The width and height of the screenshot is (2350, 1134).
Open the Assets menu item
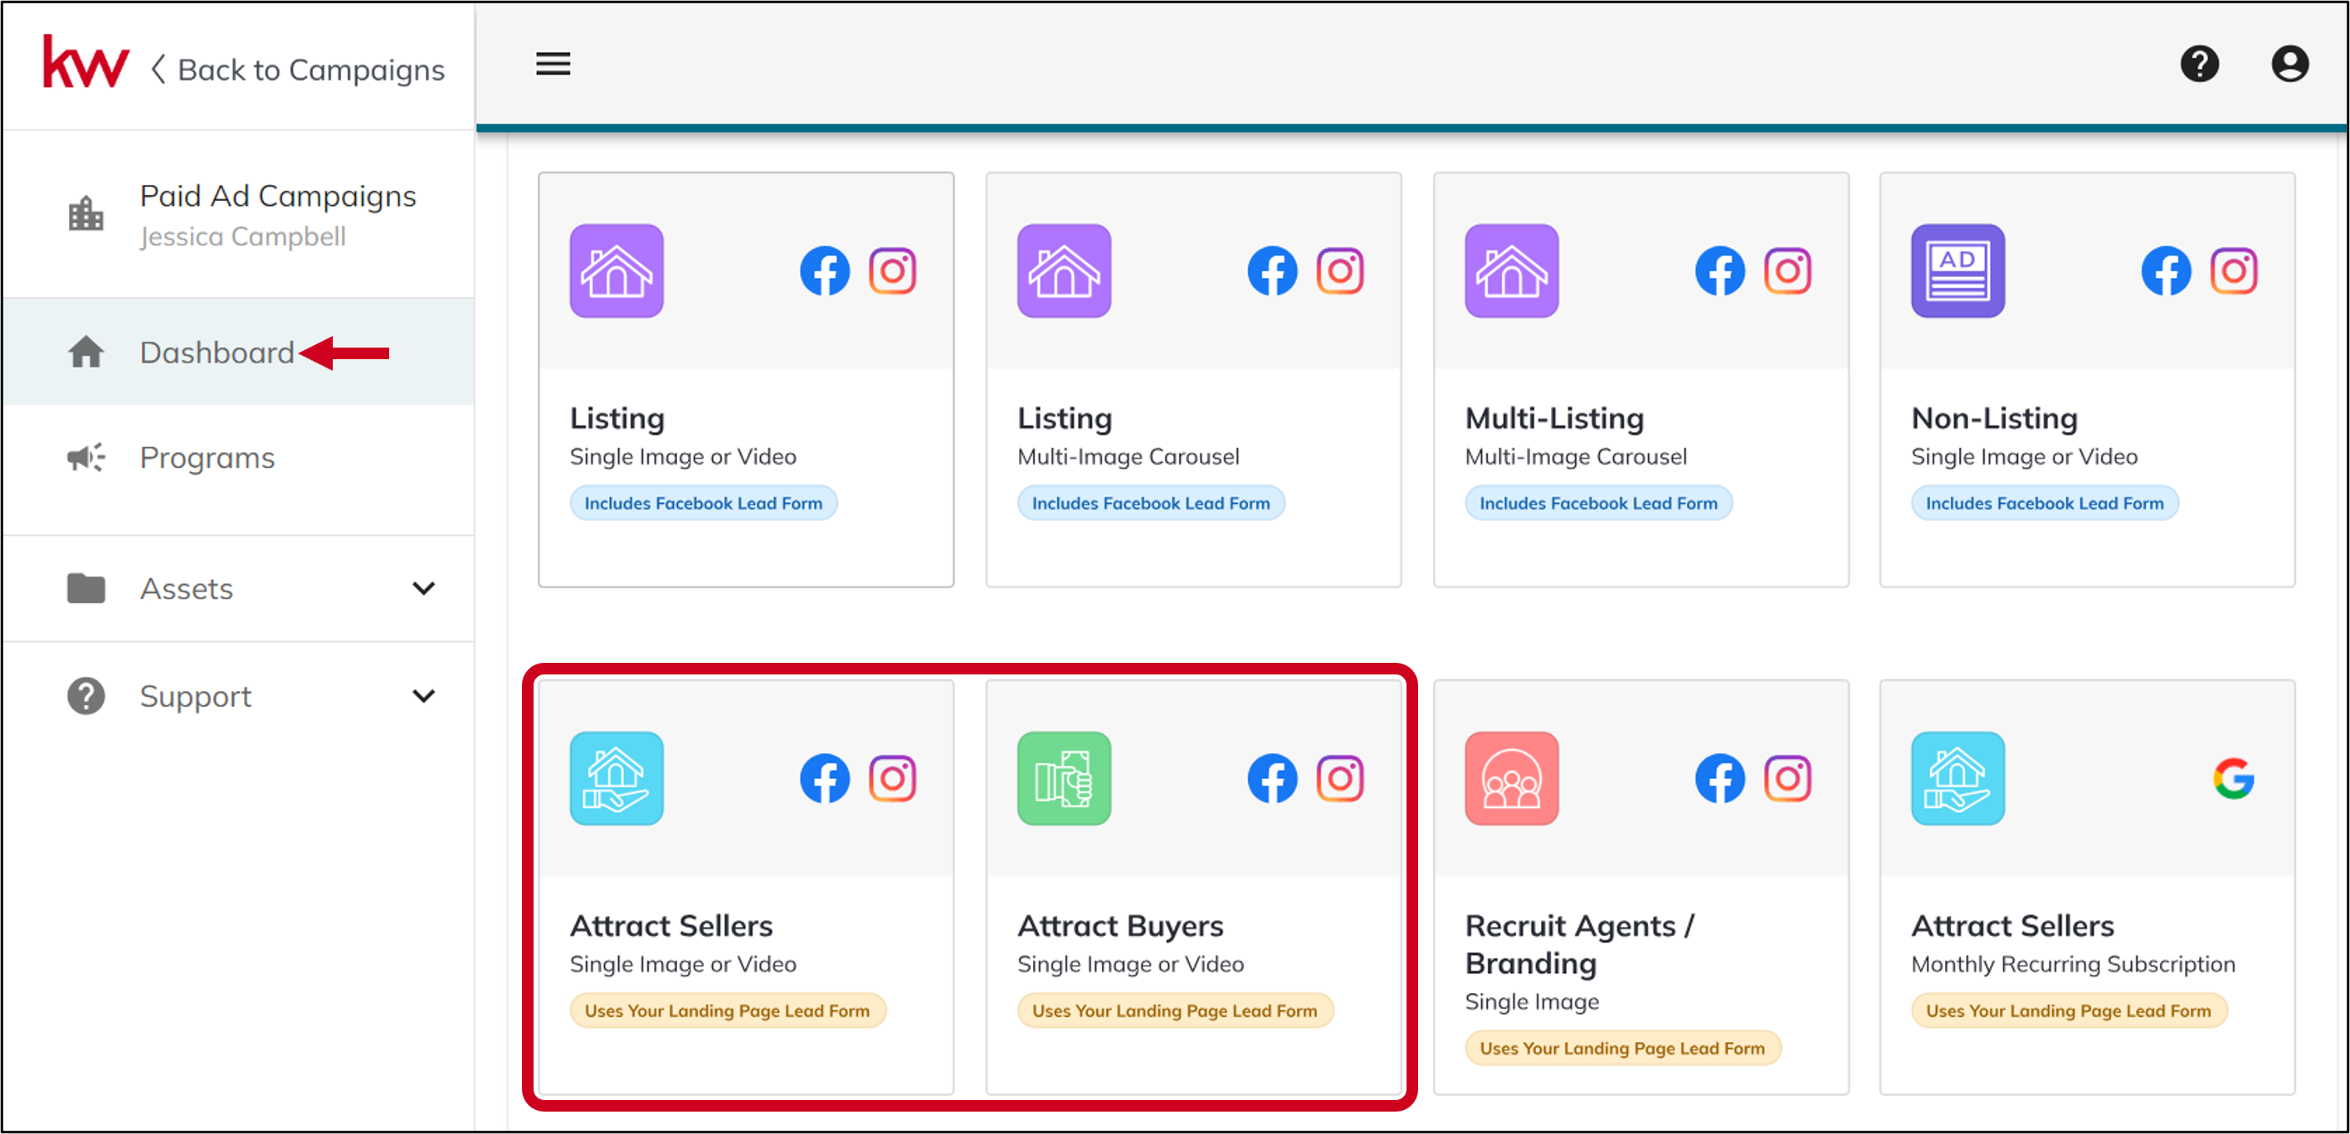(x=239, y=588)
